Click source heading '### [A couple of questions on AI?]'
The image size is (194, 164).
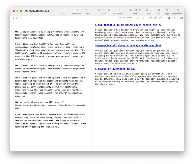click(x=50, y=105)
